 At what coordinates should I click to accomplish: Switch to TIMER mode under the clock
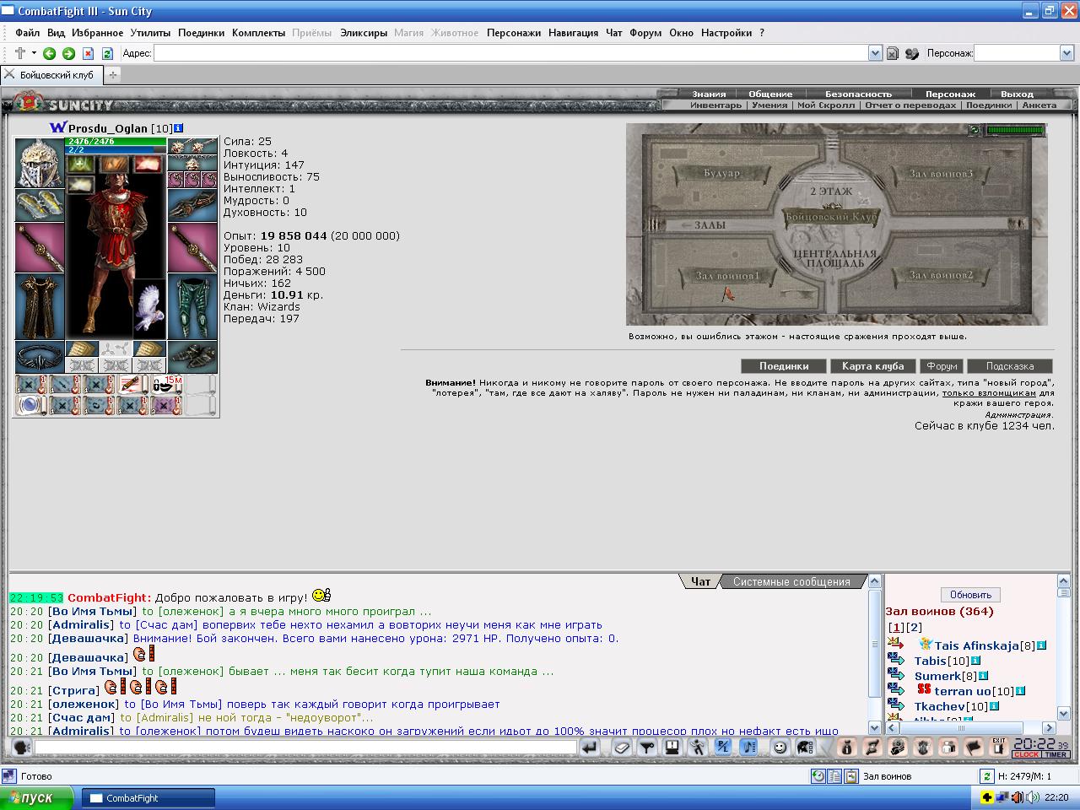1056,754
